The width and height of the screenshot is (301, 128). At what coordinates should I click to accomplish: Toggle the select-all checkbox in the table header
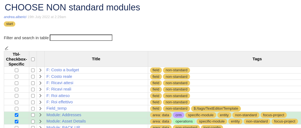click(x=33, y=59)
